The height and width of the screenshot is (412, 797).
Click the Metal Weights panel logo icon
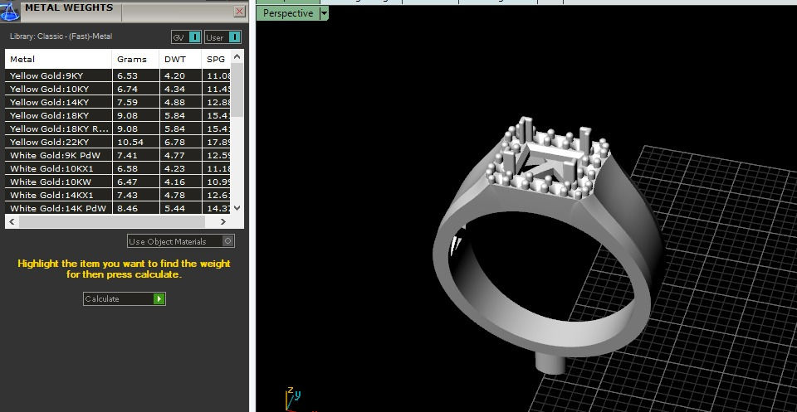tap(9, 11)
